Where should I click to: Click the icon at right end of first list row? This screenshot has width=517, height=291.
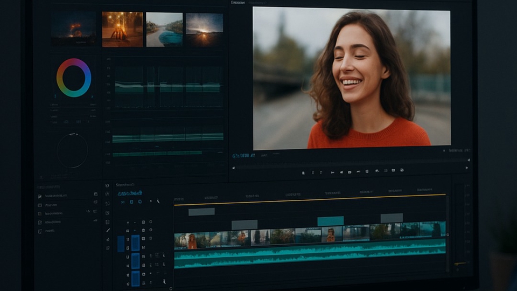pos(96,195)
